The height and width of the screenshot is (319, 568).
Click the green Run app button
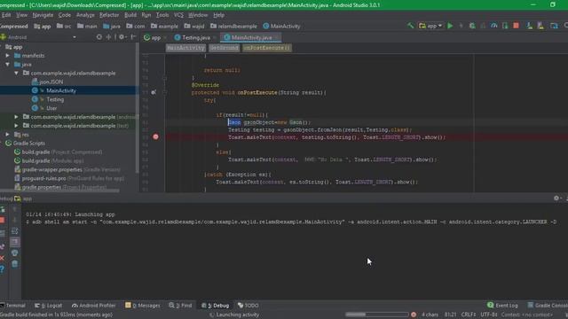coord(450,26)
